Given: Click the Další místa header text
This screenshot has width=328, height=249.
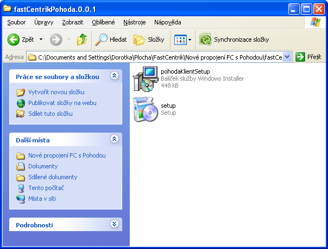Looking at the screenshot, I should pos(33,140).
